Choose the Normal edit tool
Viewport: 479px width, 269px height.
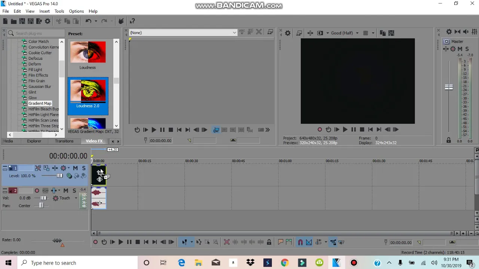click(184, 242)
